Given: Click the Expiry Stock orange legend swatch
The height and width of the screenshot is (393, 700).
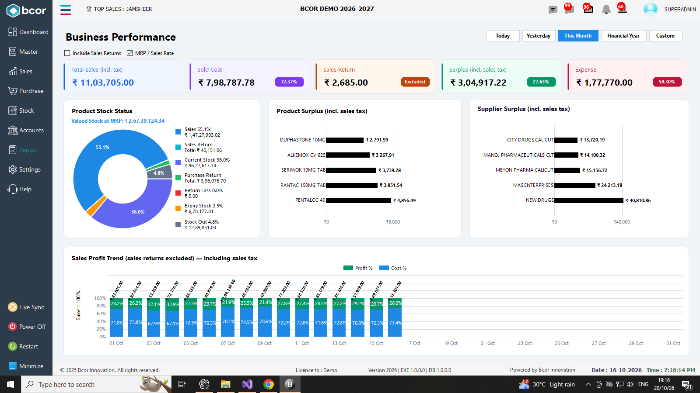Looking at the screenshot, I should (x=178, y=208).
